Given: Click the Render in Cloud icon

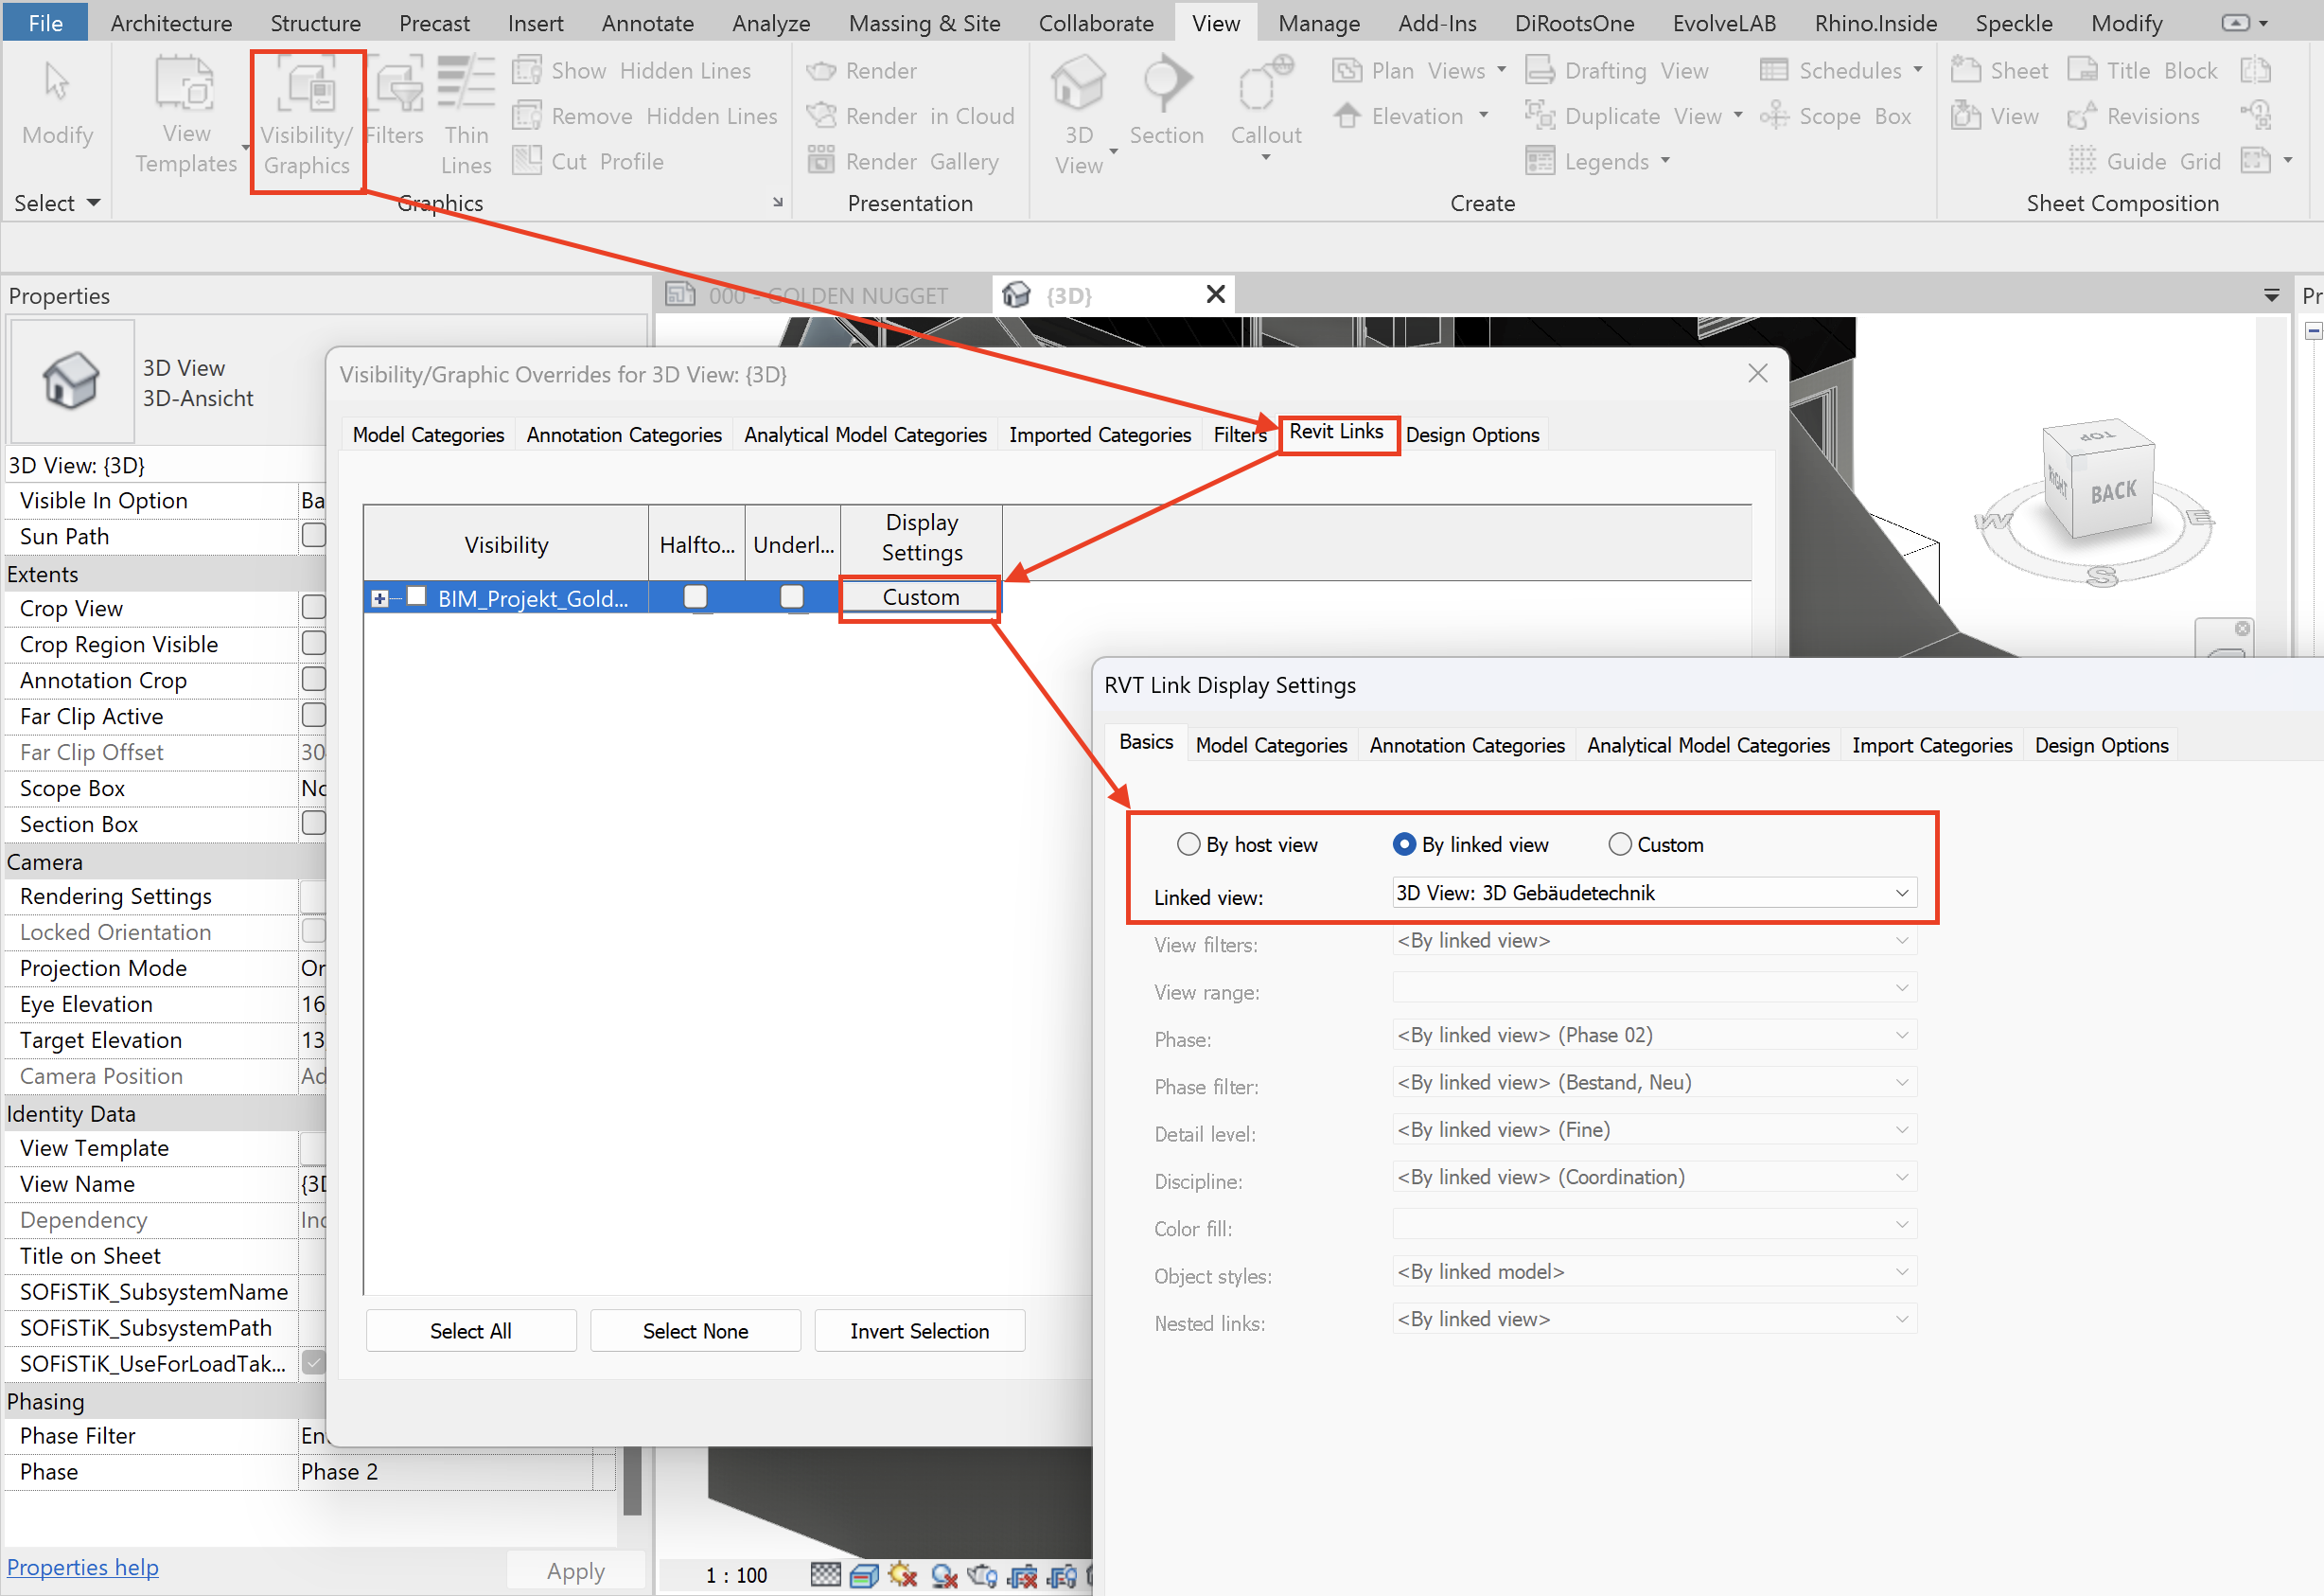Looking at the screenshot, I should point(822,116).
